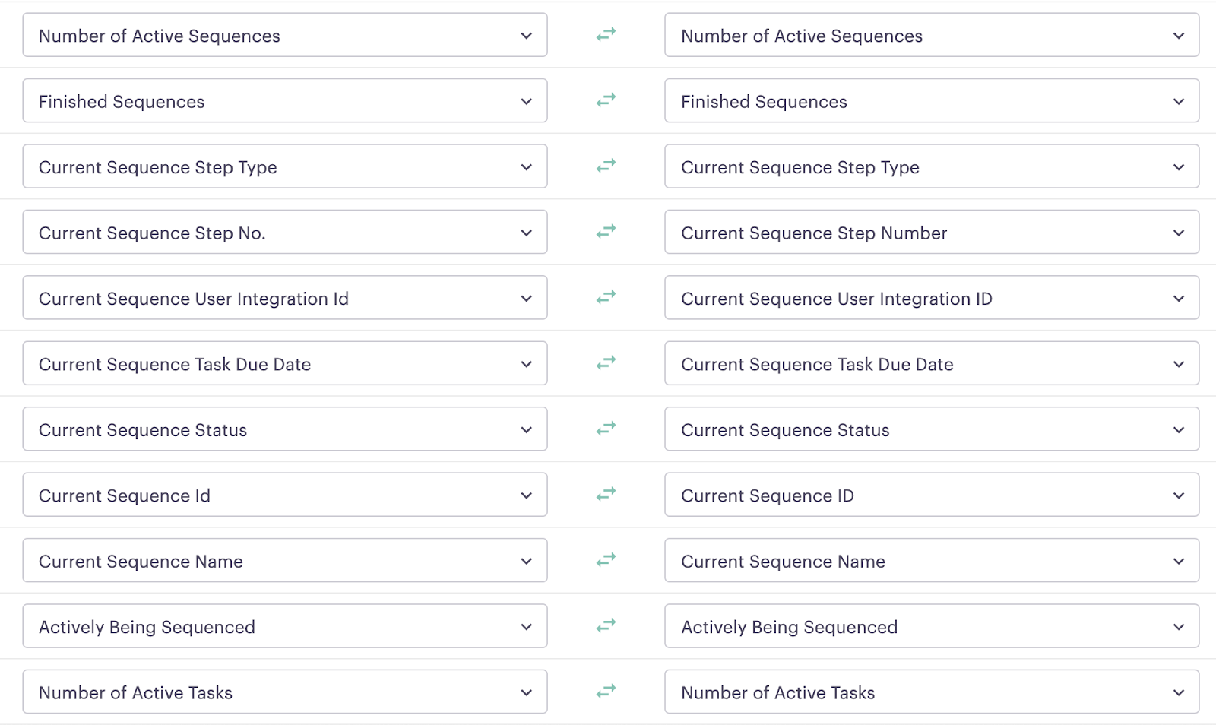This screenshot has height=725, width=1216.
Task: Click the swap arrows beside Number of Active Tasks
Action: tap(606, 692)
